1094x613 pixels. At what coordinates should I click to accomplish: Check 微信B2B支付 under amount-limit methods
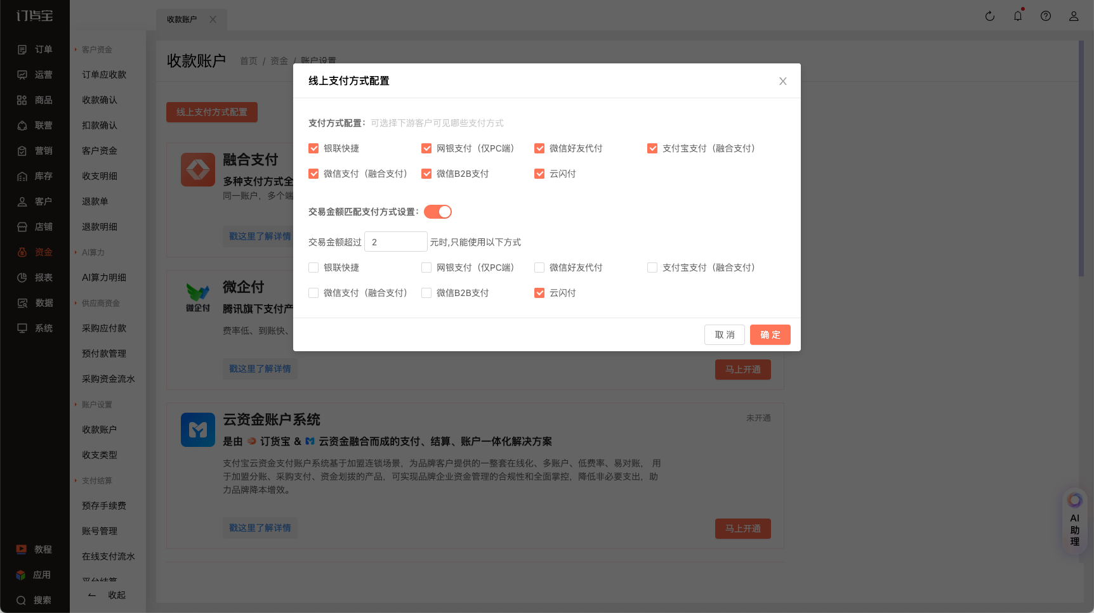(x=426, y=293)
